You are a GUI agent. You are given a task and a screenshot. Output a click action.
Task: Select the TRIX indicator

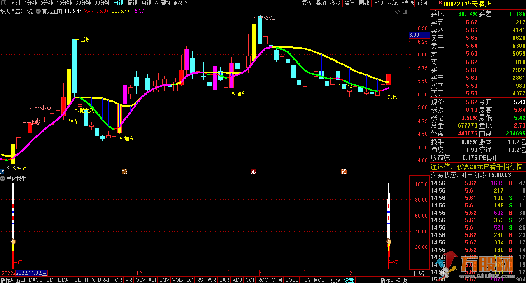89,280
